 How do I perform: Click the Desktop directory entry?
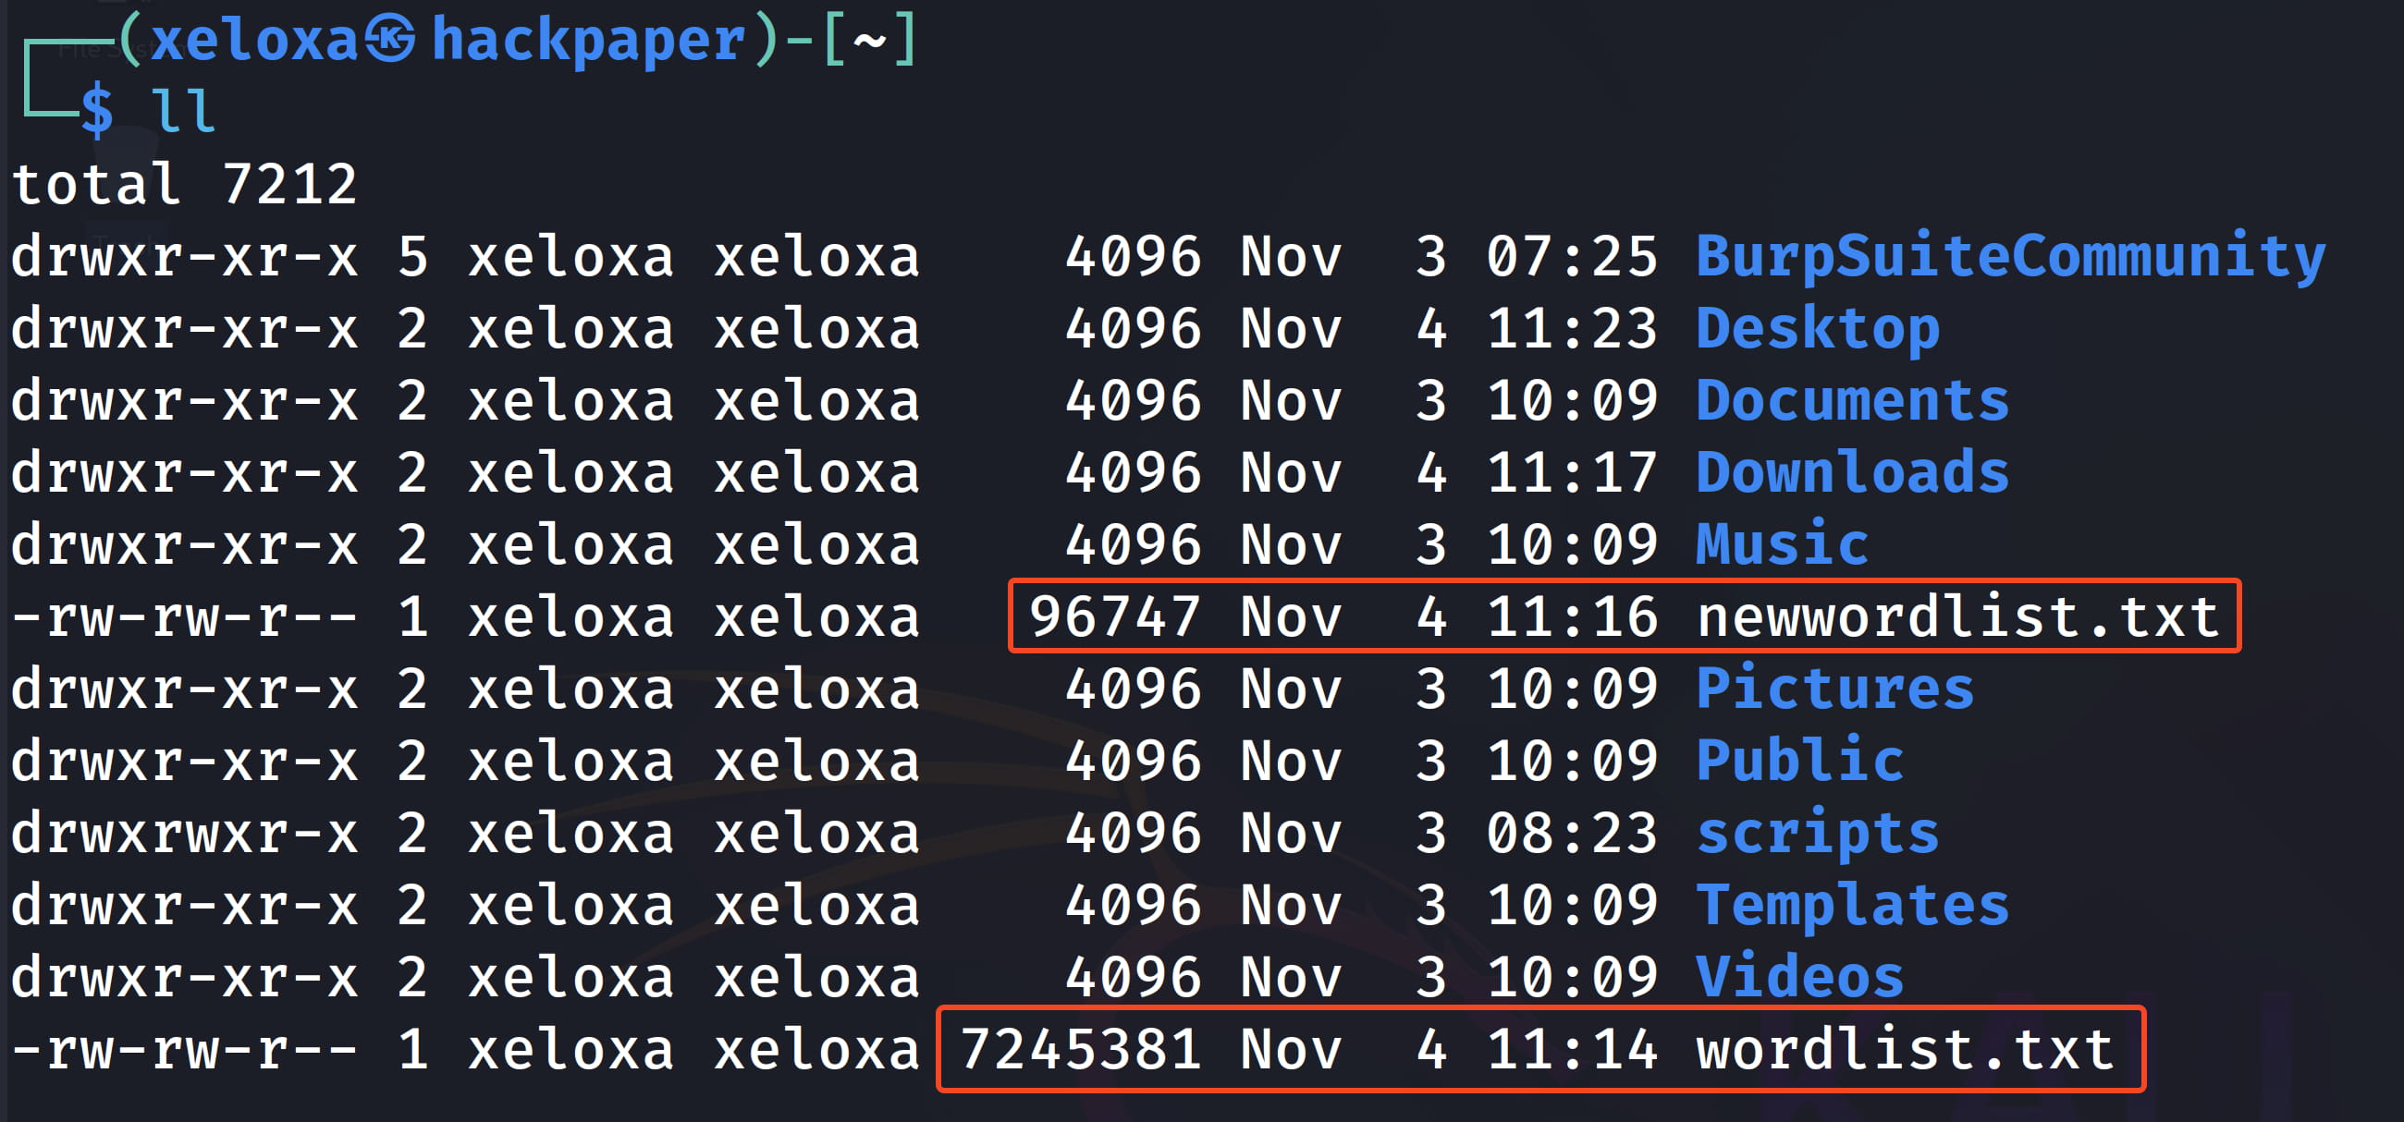(x=1817, y=328)
